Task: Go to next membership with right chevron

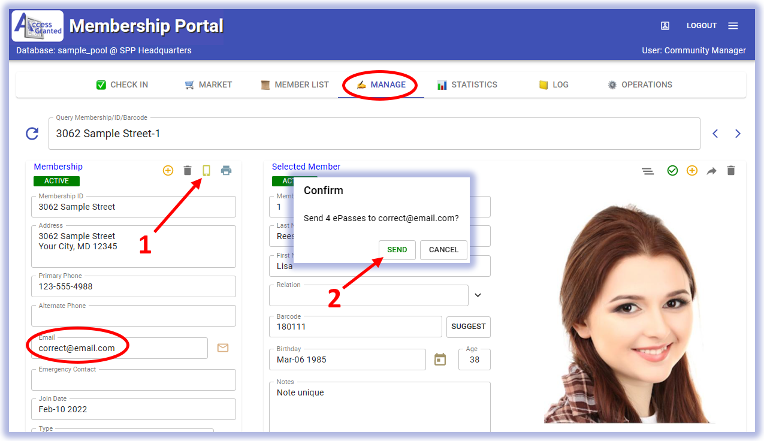Action: [x=738, y=134]
